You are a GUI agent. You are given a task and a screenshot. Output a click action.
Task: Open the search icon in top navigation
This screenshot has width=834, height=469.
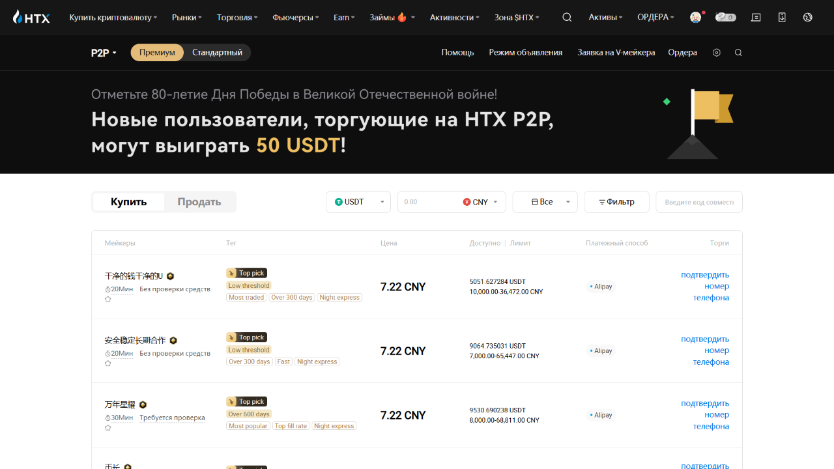point(567,18)
